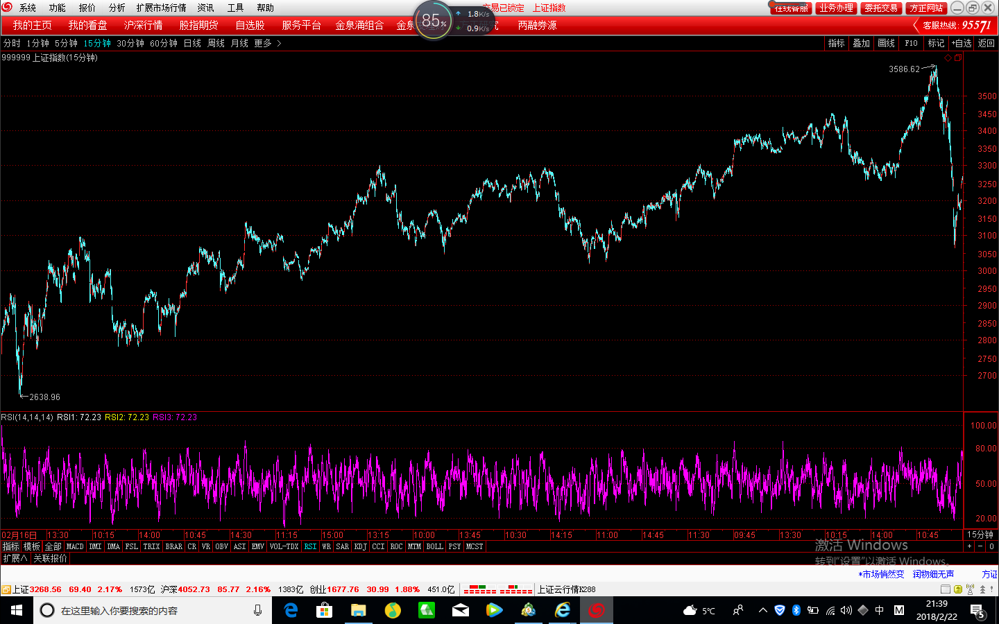Select the DMI indicator
Image resolution: width=999 pixels, height=624 pixels.
(96, 546)
